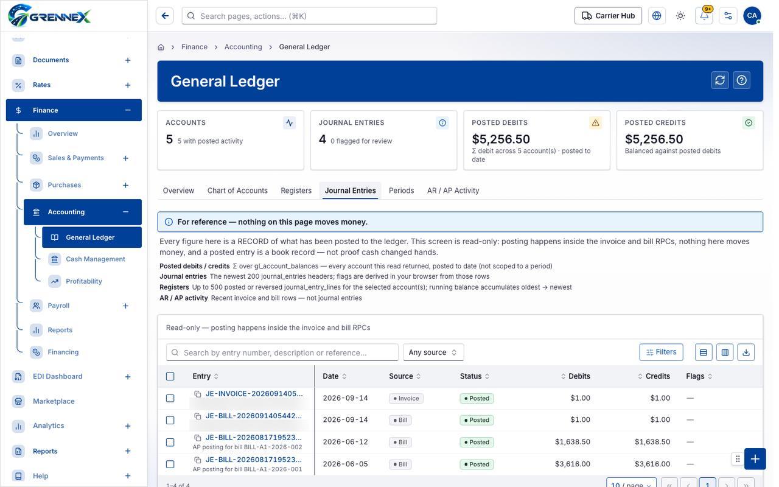Click the floating plus action button
Viewport: 779px width, 487px height.
point(755,459)
